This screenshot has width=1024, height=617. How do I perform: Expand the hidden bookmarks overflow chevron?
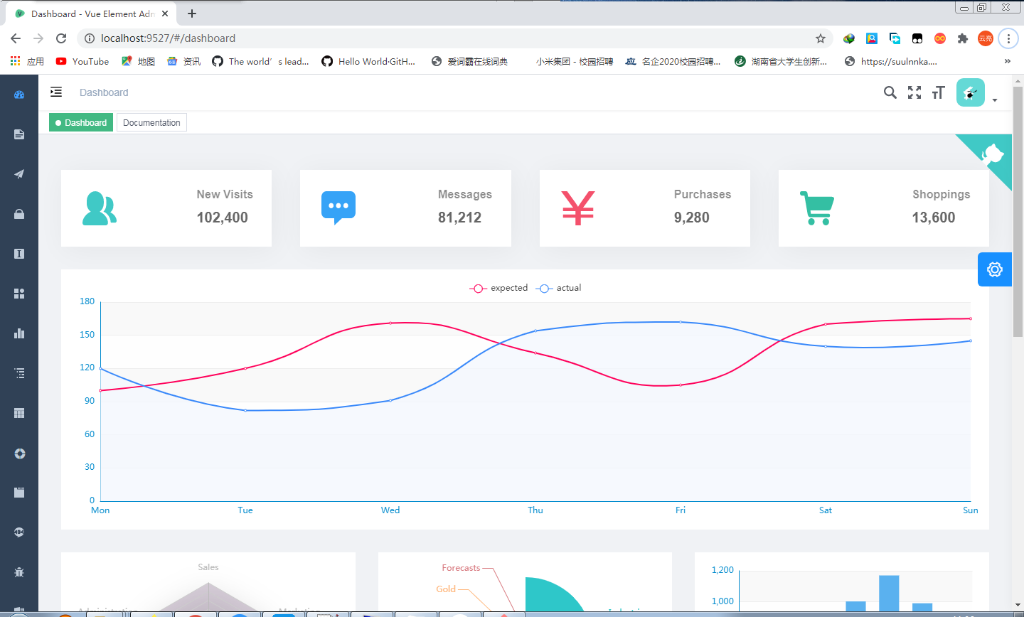pos(1007,62)
